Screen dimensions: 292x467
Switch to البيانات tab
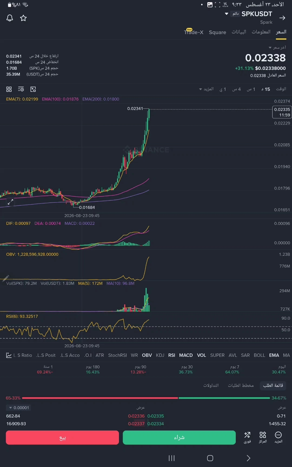tap(239, 32)
